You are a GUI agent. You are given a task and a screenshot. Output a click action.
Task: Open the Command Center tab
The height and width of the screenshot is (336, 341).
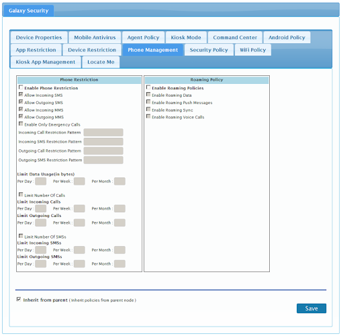235,38
